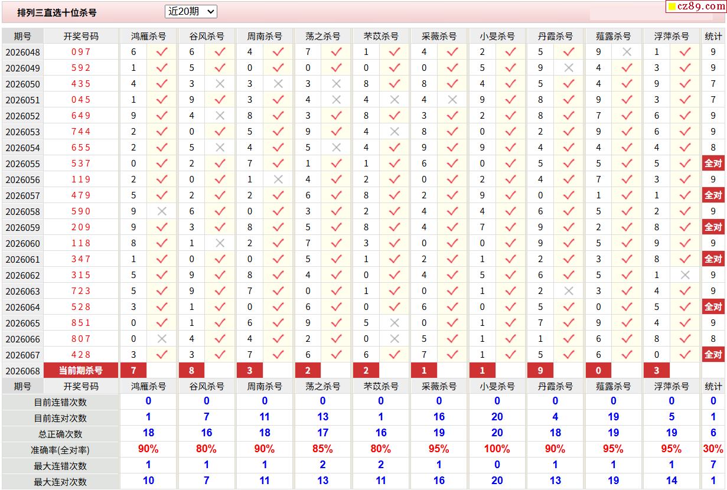Click the yellow square in cz89.com logo

tap(672, 7)
